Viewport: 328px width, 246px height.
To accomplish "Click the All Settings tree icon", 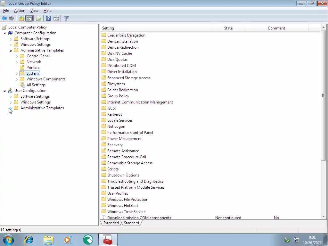I will (x=22, y=85).
